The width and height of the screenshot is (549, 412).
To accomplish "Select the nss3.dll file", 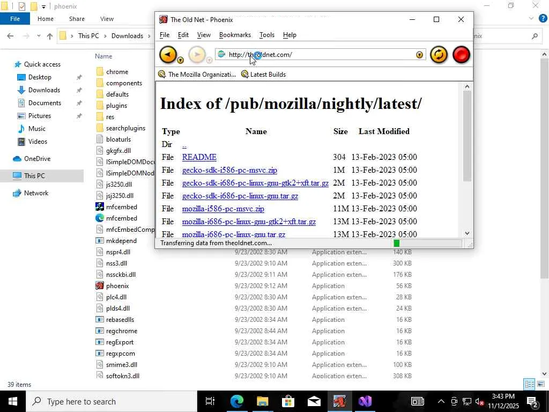I will (x=116, y=263).
